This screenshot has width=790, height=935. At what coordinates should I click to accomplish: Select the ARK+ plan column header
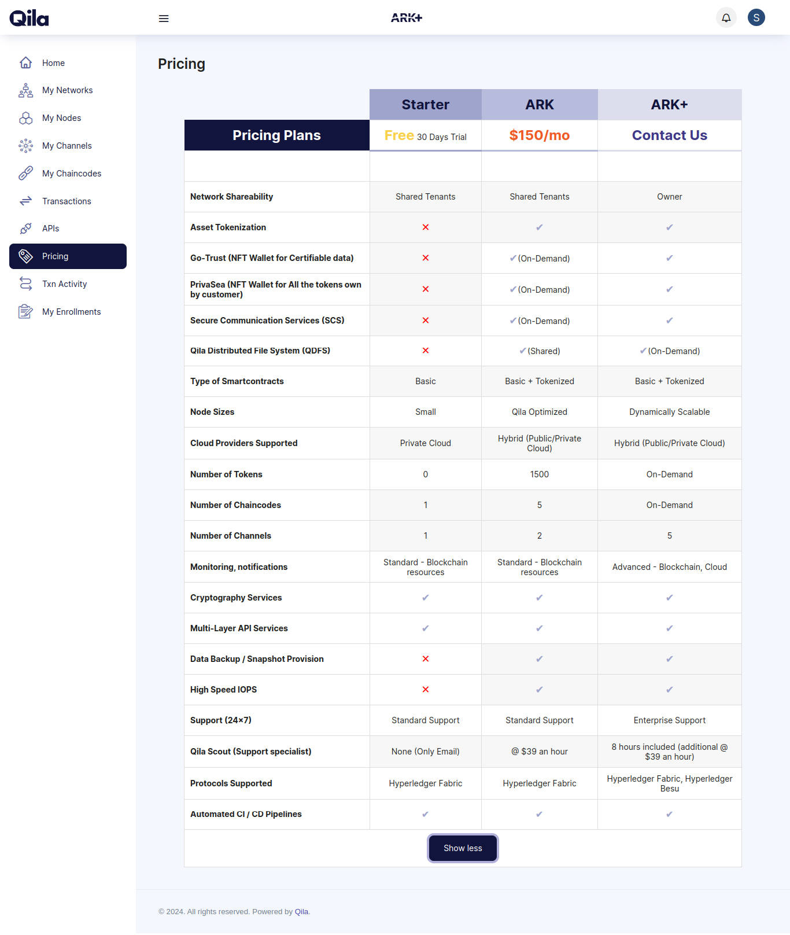(670, 105)
